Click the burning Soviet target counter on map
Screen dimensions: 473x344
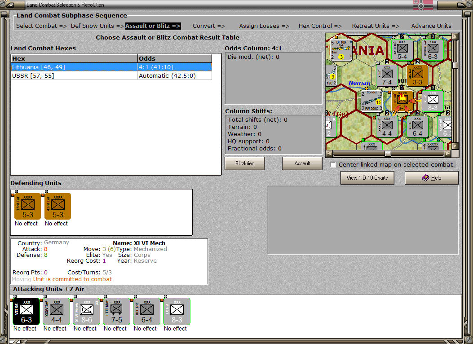(x=402, y=101)
